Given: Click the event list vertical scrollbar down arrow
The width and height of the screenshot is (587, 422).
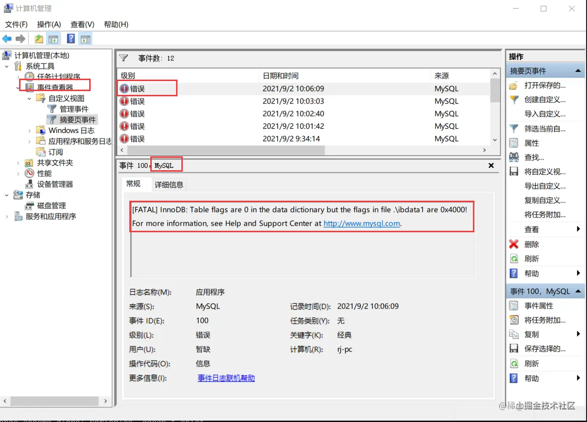Looking at the screenshot, I should click(x=495, y=140).
